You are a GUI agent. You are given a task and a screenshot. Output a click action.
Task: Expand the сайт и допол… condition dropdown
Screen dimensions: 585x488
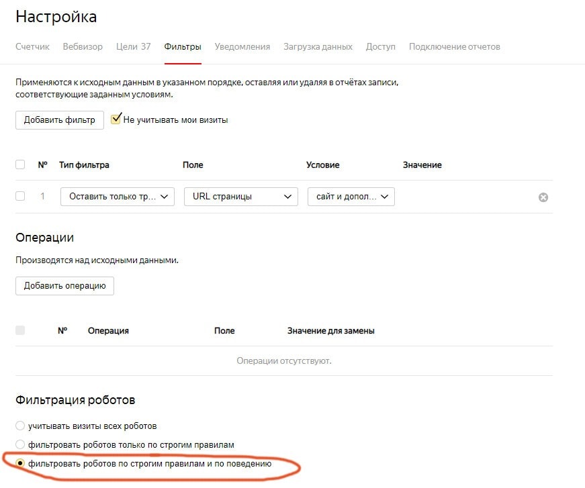click(x=351, y=197)
